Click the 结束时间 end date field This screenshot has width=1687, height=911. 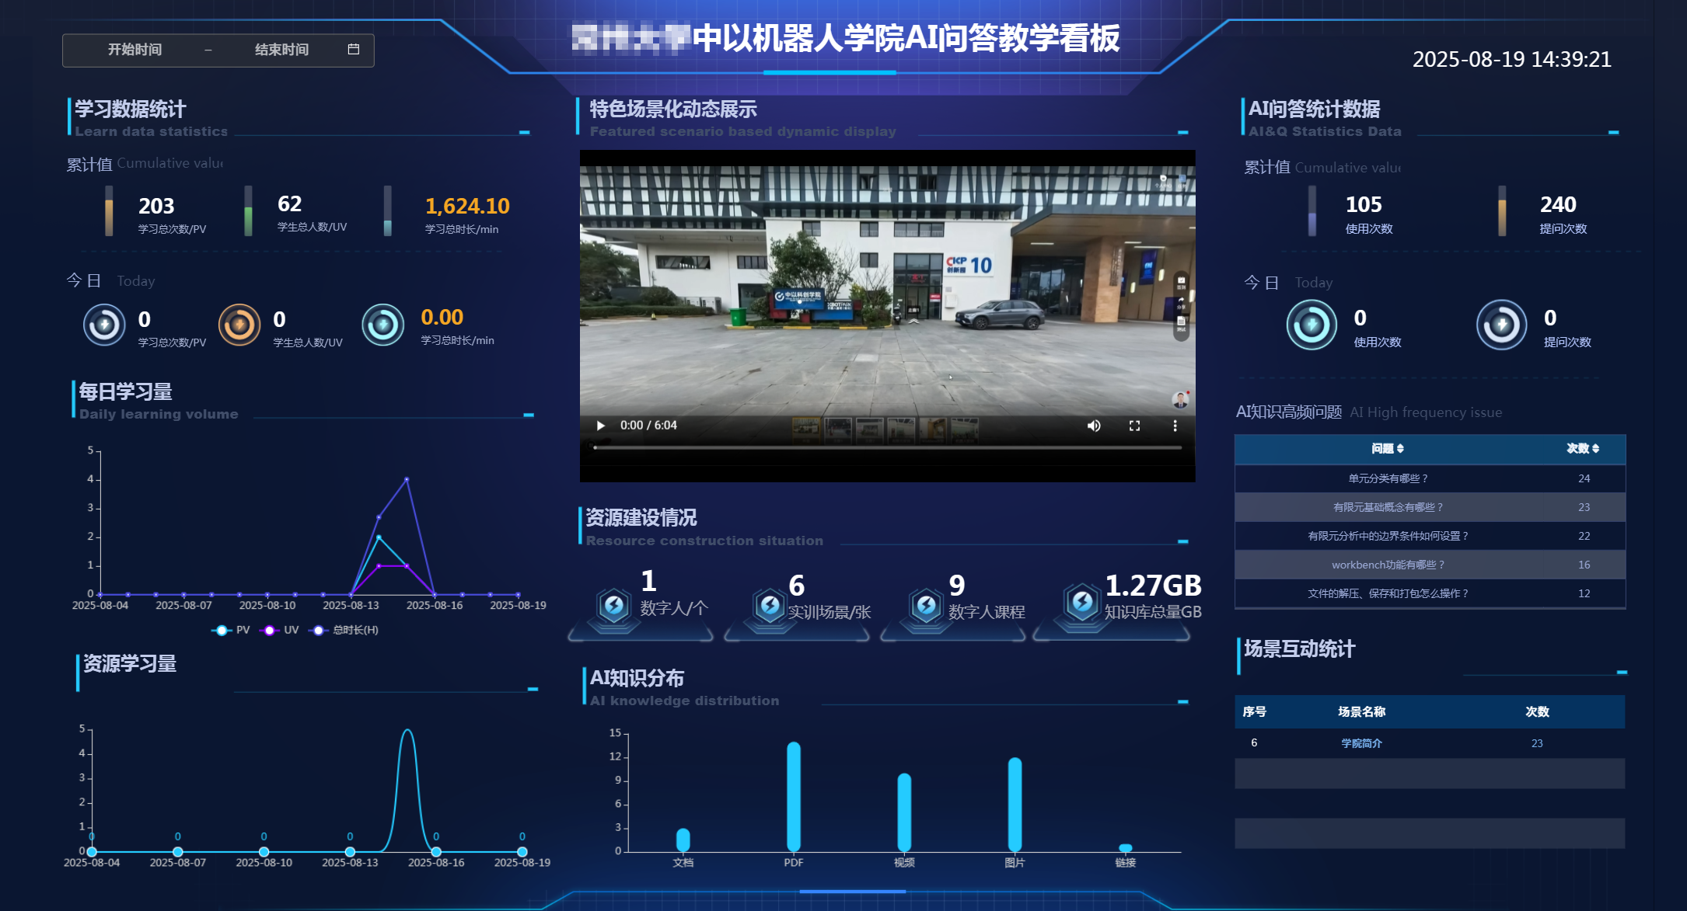pos(281,50)
